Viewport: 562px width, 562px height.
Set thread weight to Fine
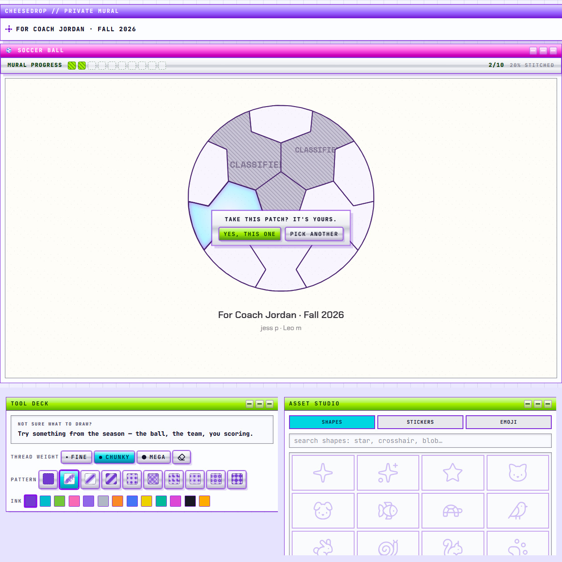point(76,457)
